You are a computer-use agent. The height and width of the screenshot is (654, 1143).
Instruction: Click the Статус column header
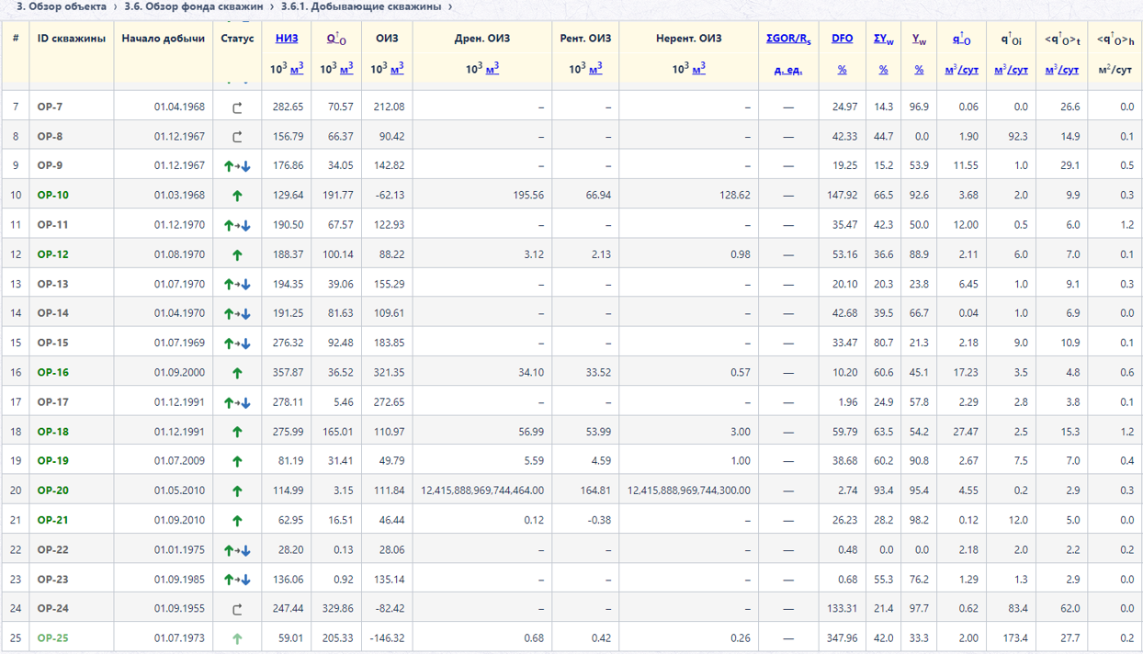237,39
